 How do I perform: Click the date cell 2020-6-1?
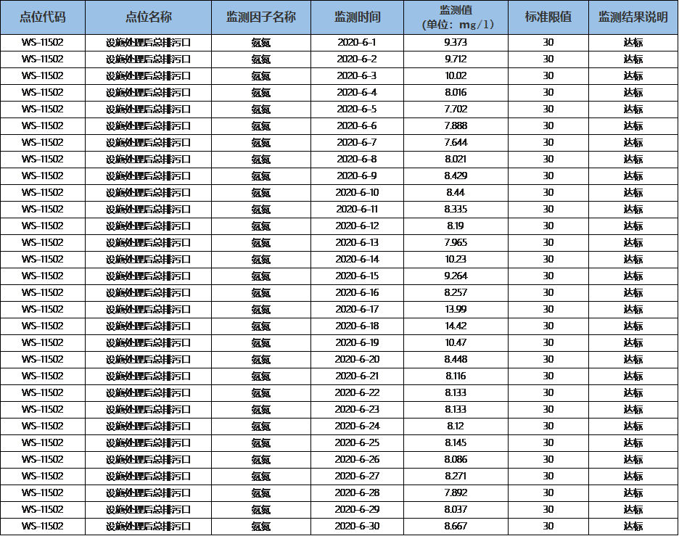coord(357,43)
